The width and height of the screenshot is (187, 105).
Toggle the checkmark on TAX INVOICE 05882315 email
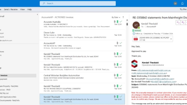pyautogui.click(x=121, y=86)
